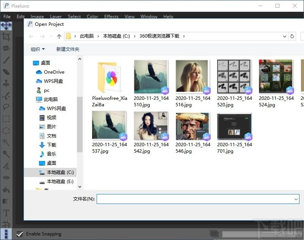This screenshot has height=240, width=304.
Task: Click the navigation pane scrollbar thumb
Action: [x=80, y=124]
